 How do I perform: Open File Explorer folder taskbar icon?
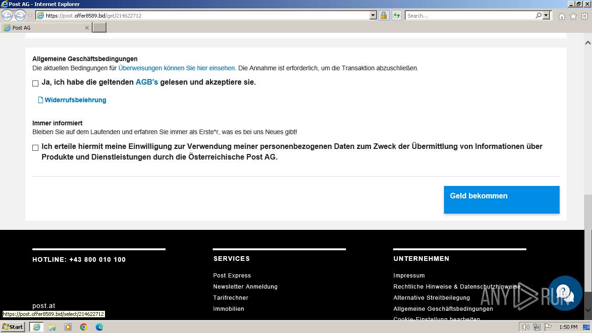pos(52,327)
